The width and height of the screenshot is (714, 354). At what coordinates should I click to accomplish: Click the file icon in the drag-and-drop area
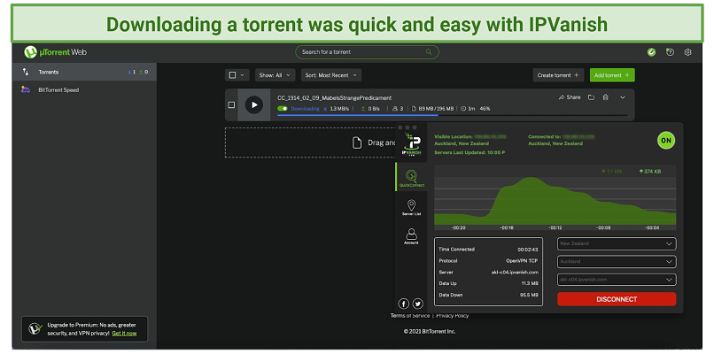click(358, 142)
